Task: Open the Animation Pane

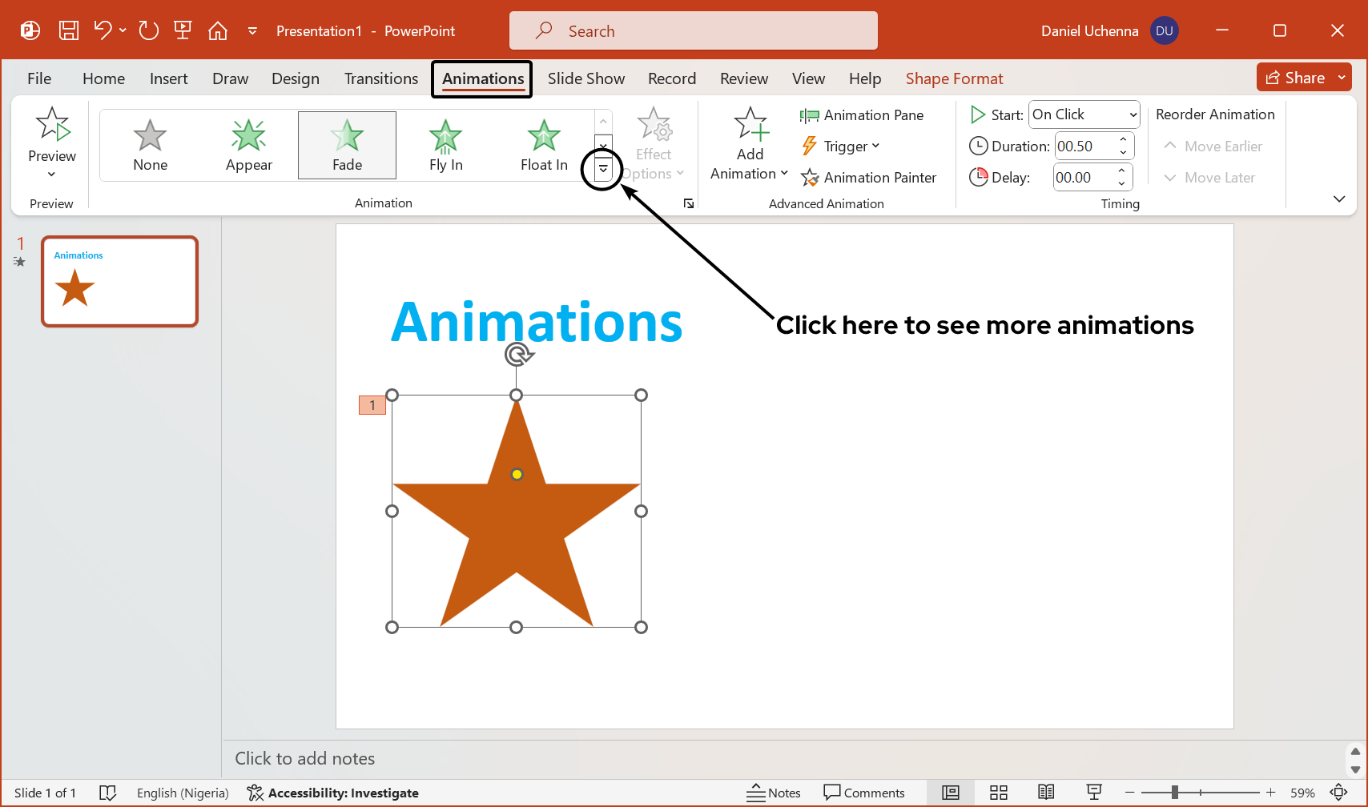Action: pyautogui.click(x=863, y=114)
